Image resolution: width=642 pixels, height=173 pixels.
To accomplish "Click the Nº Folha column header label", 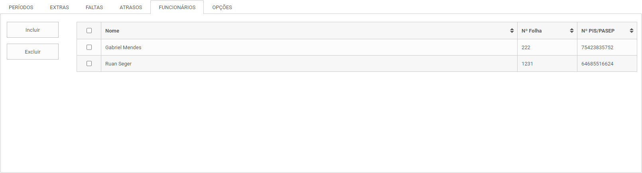I will [x=532, y=31].
